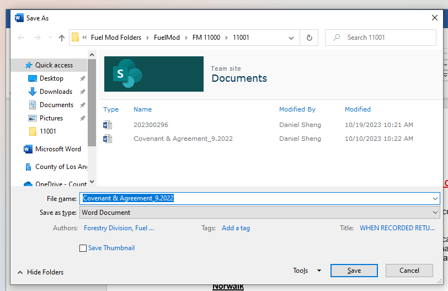Sort files by Modified column
This screenshot has height=291, width=448.
358,109
